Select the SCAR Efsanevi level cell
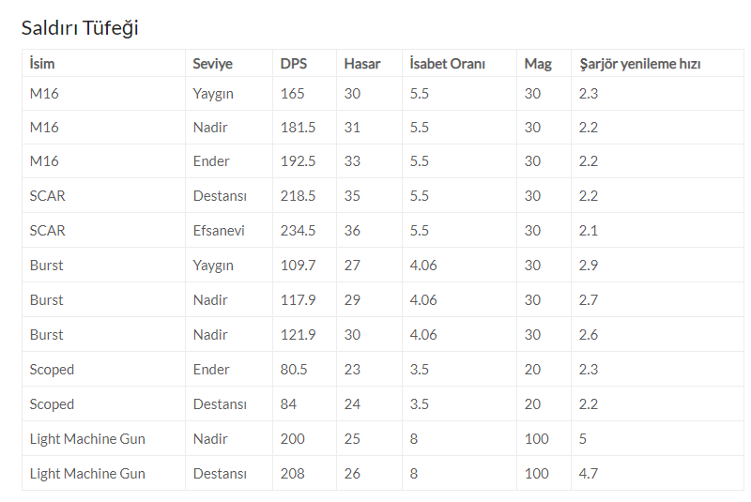 click(x=219, y=230)
